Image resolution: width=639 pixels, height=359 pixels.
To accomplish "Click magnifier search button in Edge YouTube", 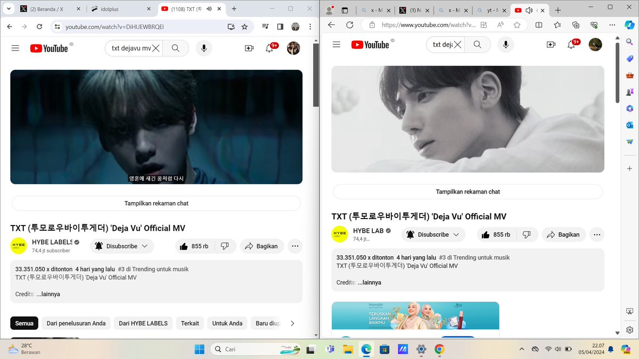I will click(x=477, y=45).
